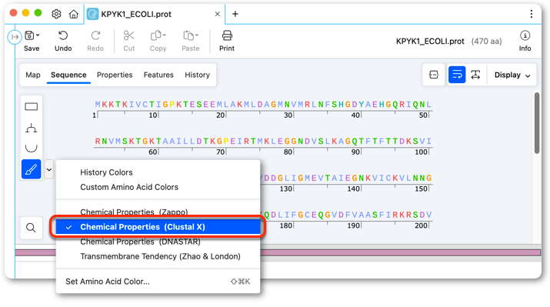Open the Info panel icon

click(525, 36)
